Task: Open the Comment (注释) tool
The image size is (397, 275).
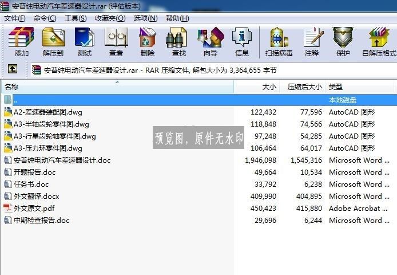Action: tap(313, 37)
